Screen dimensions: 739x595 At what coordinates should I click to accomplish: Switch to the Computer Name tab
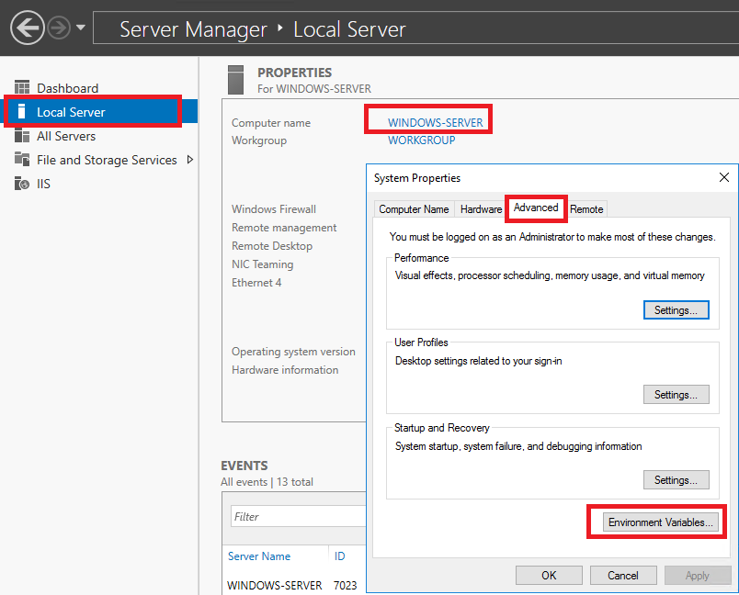(414, 209)
